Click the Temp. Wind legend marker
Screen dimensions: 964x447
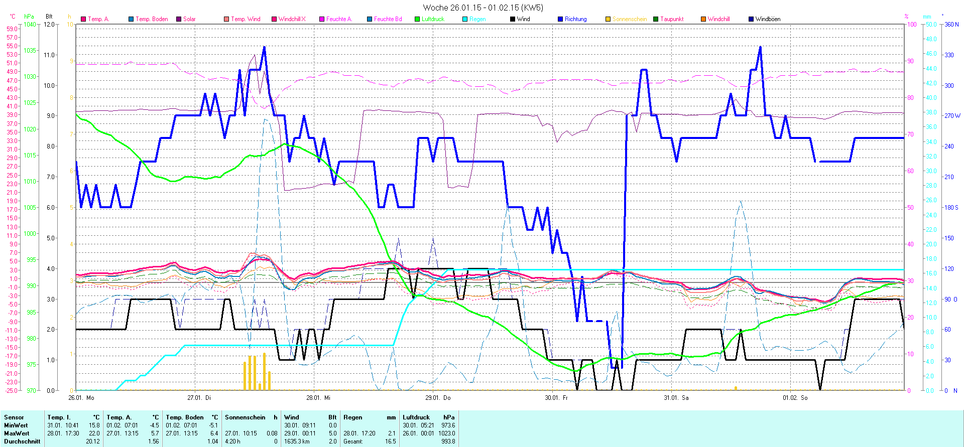pyautogui.click(x=226, y=19)
